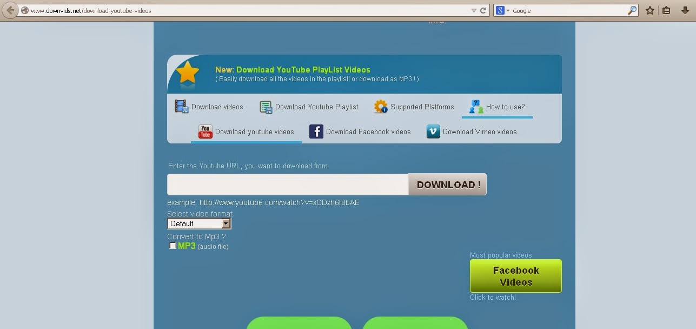
Task: Open the Google search engine selector
Action: click(503, 10)
